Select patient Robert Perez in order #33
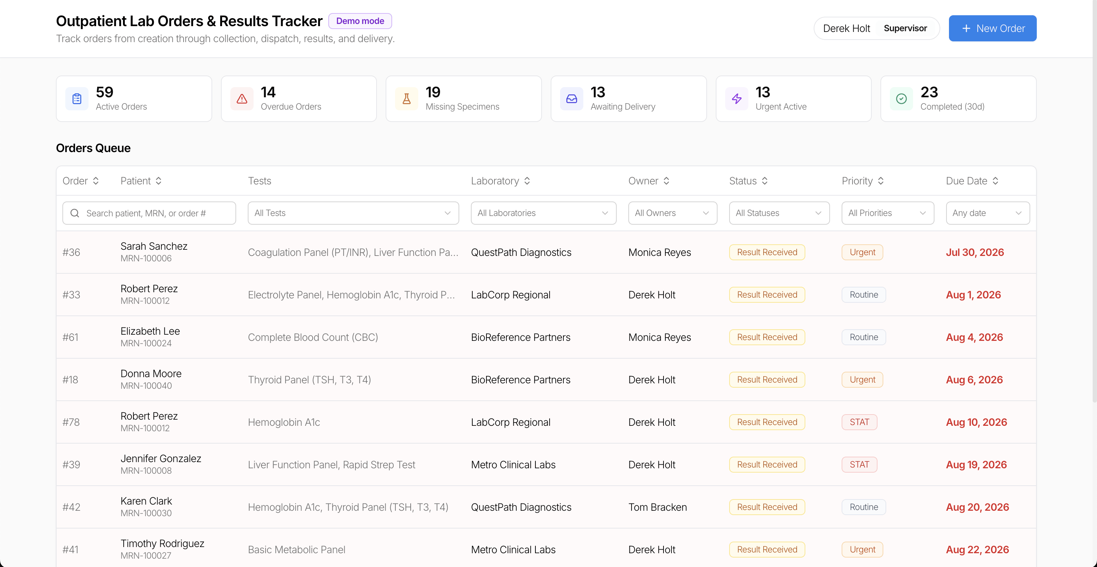 149,288
